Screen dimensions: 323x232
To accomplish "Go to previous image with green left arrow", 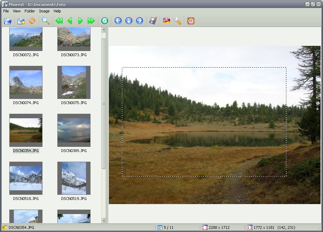I will tap(70, 21).
